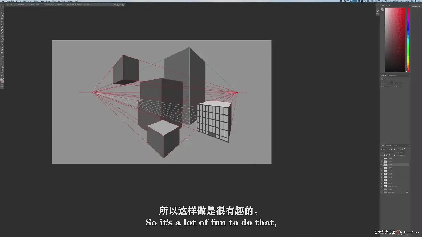Lock transparent pixels in Layers panel
The width and height of the screenshot is (422, 237).
[384, 155]
